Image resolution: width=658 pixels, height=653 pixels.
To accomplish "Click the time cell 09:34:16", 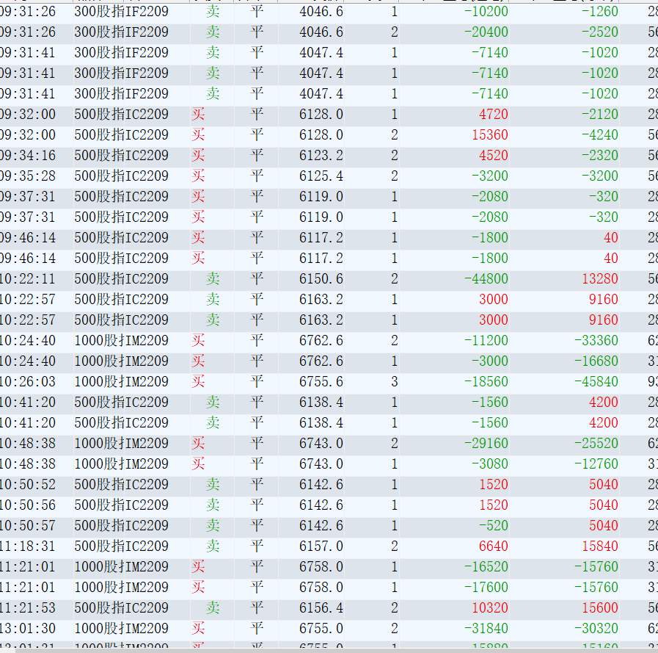I will tap(28, 156).
